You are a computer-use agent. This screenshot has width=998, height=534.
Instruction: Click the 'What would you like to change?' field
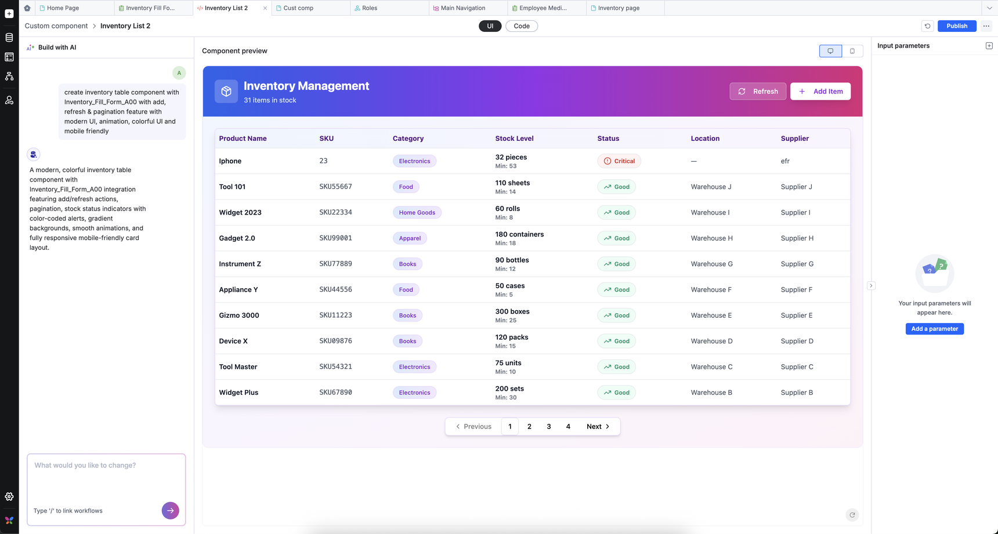pos(106,475)
